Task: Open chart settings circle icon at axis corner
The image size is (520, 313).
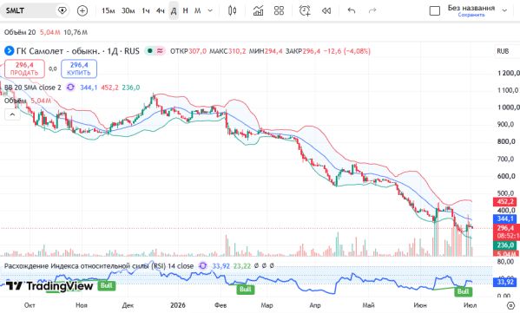Action: point(511,305)
